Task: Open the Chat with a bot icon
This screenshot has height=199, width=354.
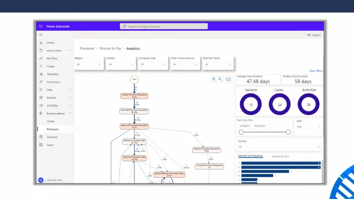Action: [41, 180]
